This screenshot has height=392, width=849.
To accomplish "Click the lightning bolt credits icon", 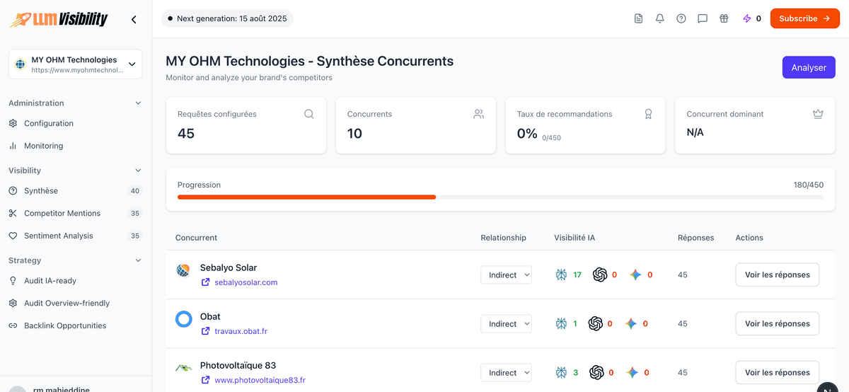I will [x=746, y=19].
